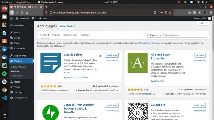Open Firefox Web Browser app menu

(51, 2)
